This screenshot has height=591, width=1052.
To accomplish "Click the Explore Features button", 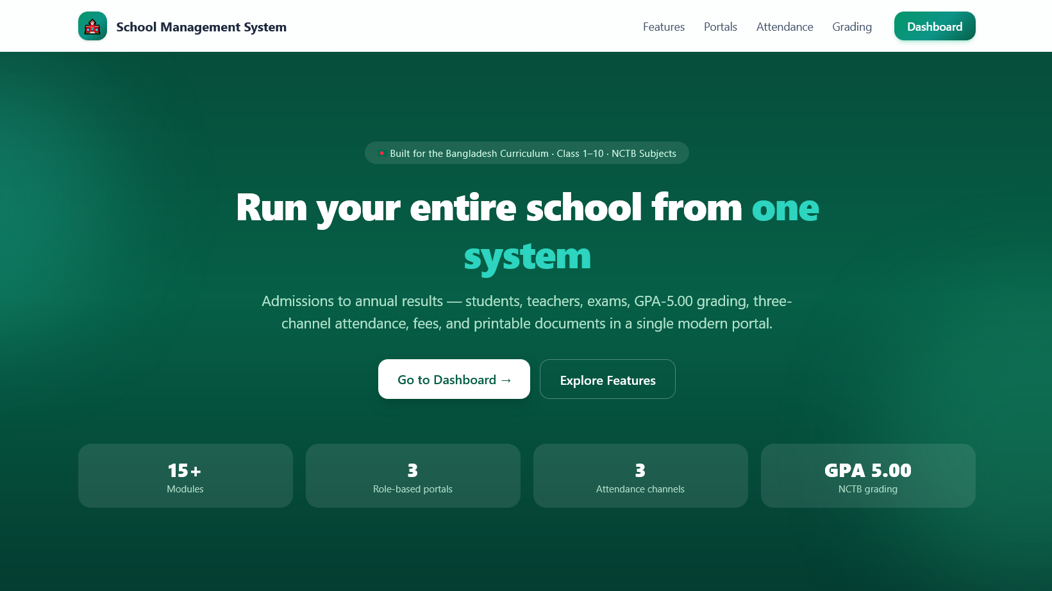I will click(x=608, y=379).
